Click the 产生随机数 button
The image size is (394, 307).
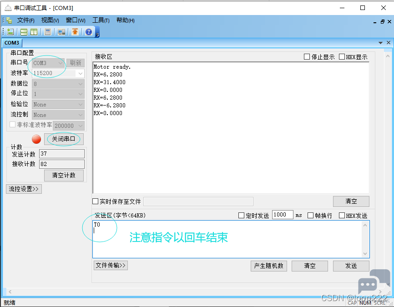point(268,266)
